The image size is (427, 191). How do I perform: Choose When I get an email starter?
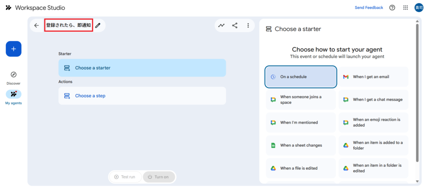point(373,77)
